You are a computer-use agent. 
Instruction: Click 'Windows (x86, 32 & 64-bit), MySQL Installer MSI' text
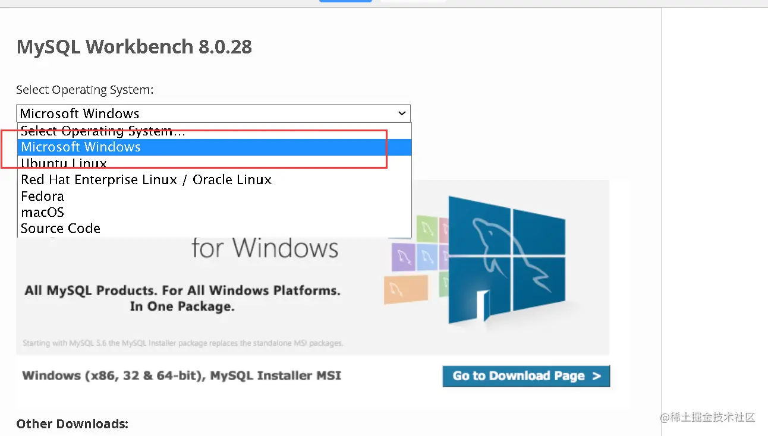[x=181, y=375]
